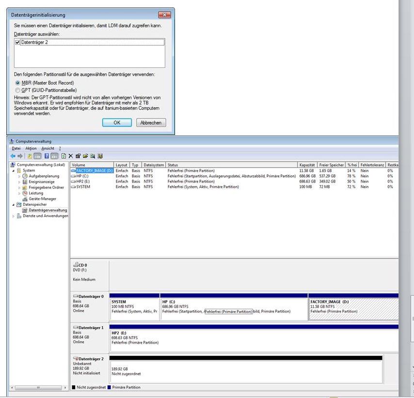Expand the Aufgabenplanung node

19,176
